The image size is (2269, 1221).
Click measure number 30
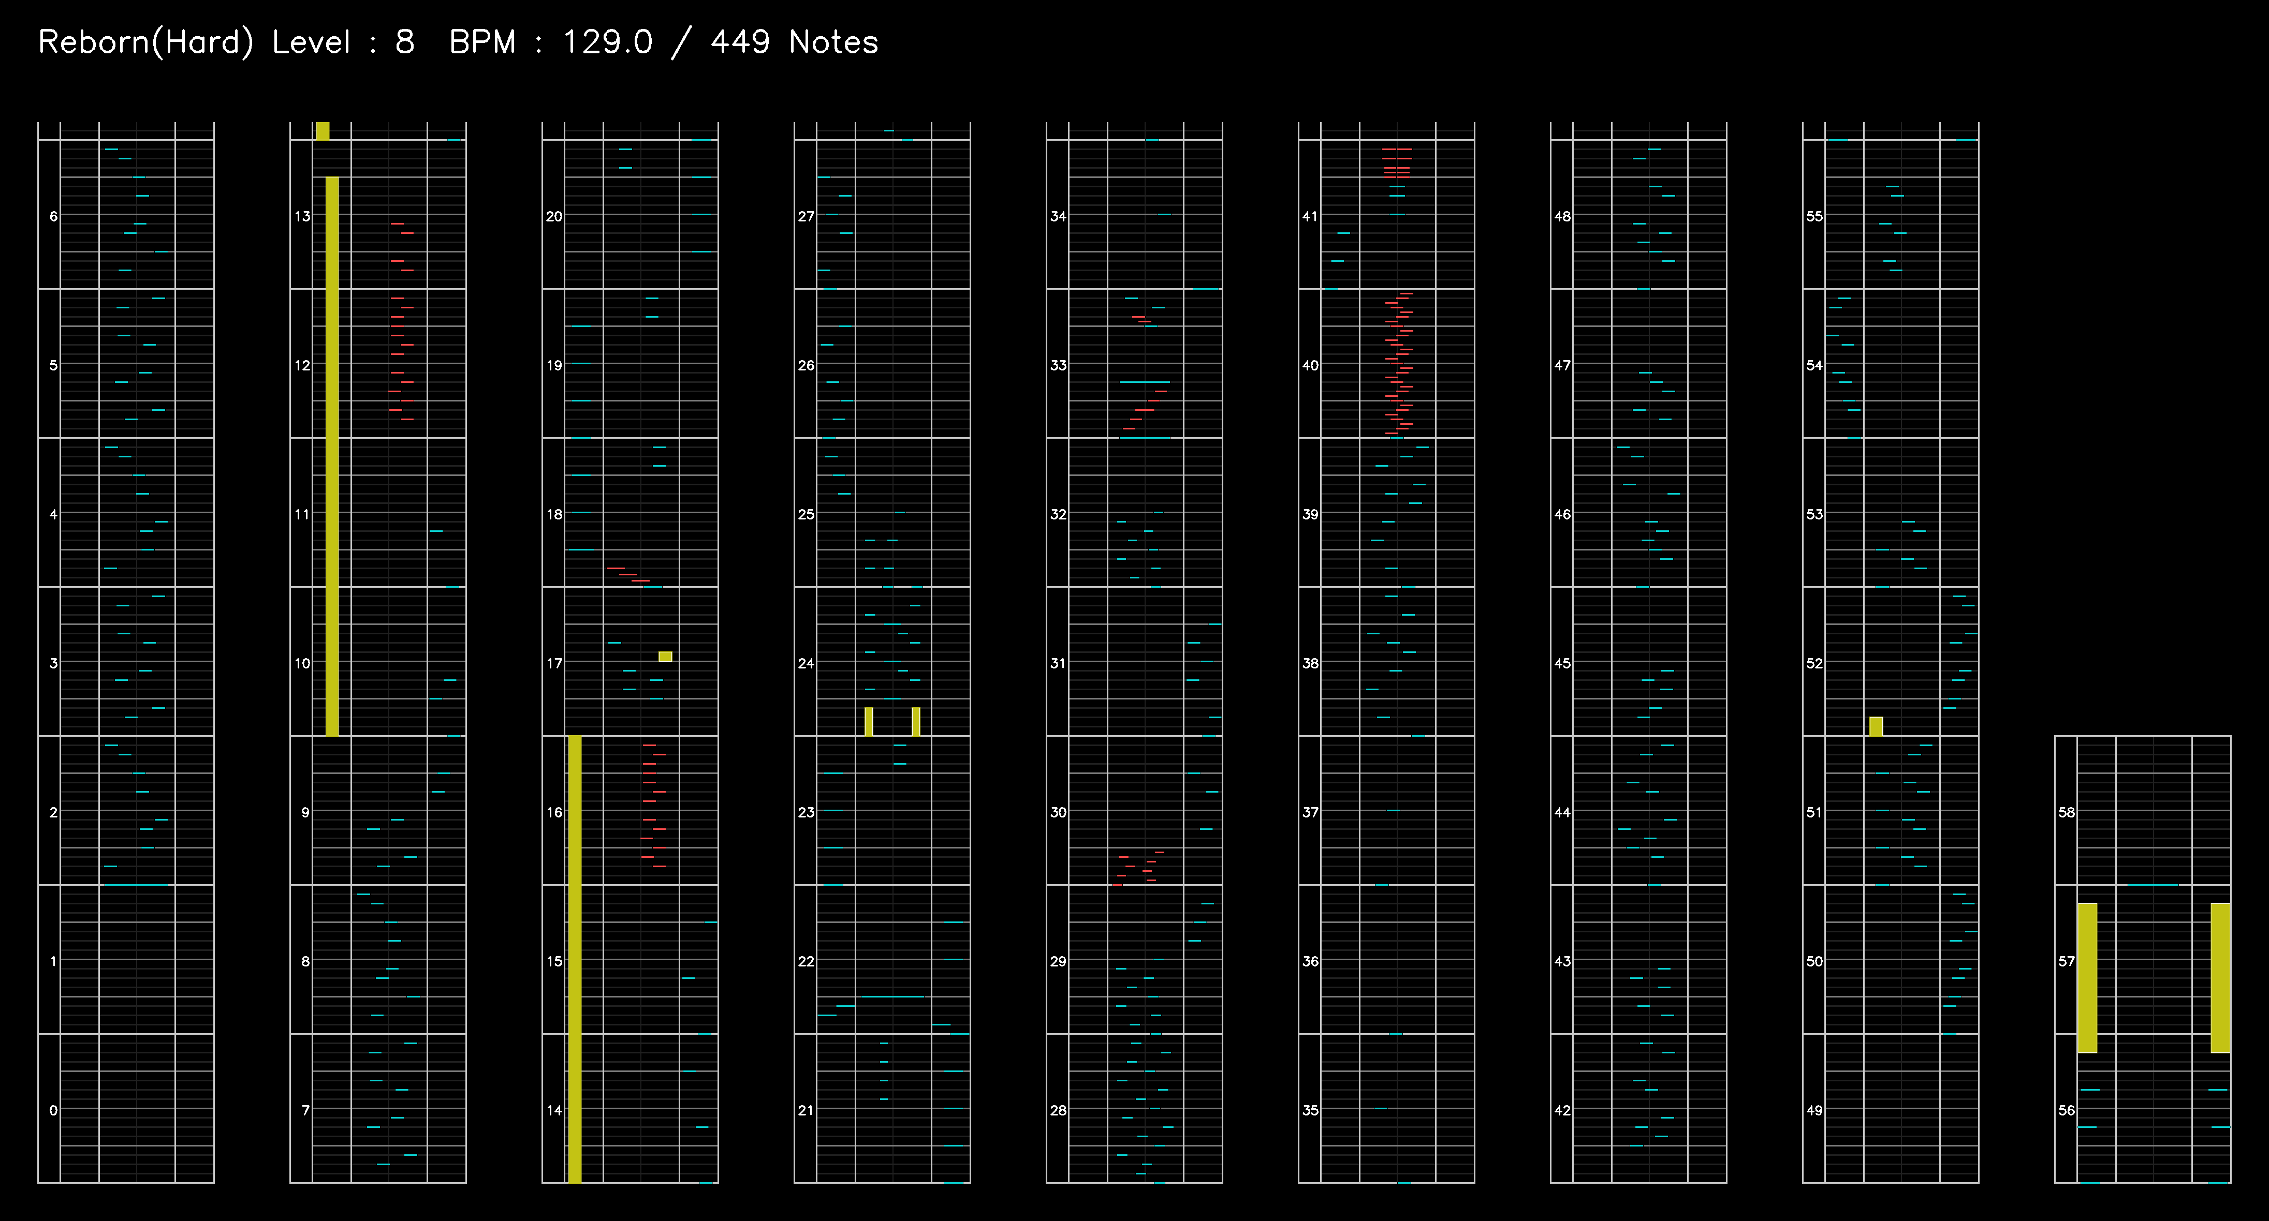[x=1058, y=812]
